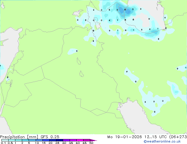Click the '35' legend scale label
187x144 pixels.
click(71, 143)
